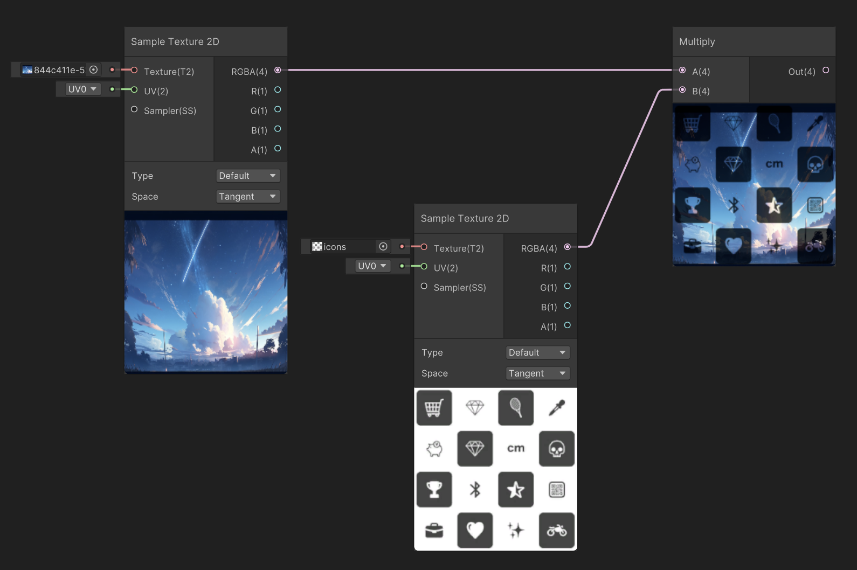Click the 844c411e texture asset field

[61, 69]
